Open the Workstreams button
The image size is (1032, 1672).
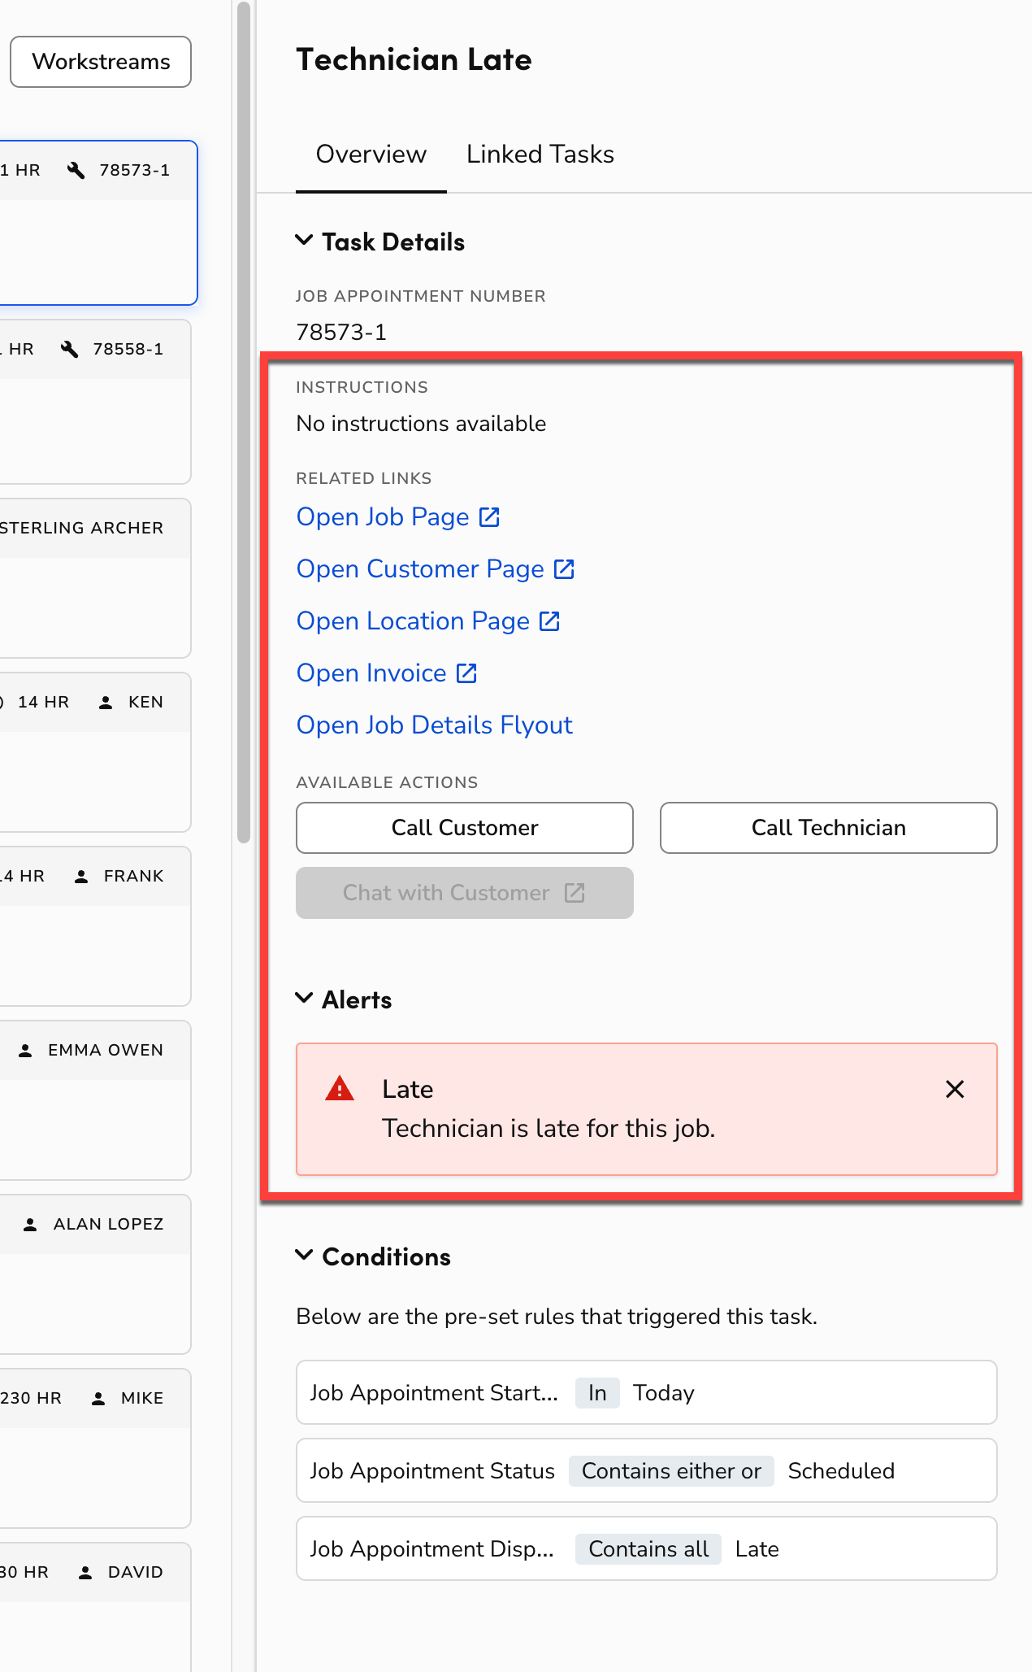(x=101, y=62)
